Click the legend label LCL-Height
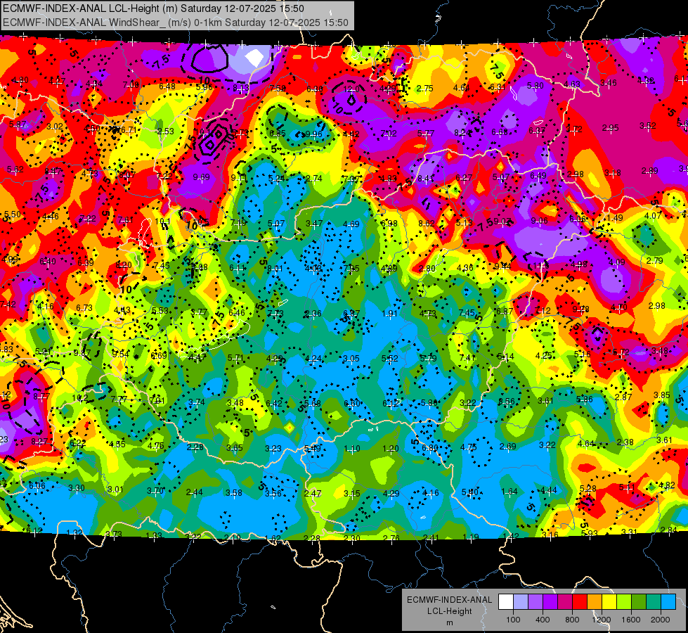688x633 pixels. pyautogui.click(x=449, y=611)
